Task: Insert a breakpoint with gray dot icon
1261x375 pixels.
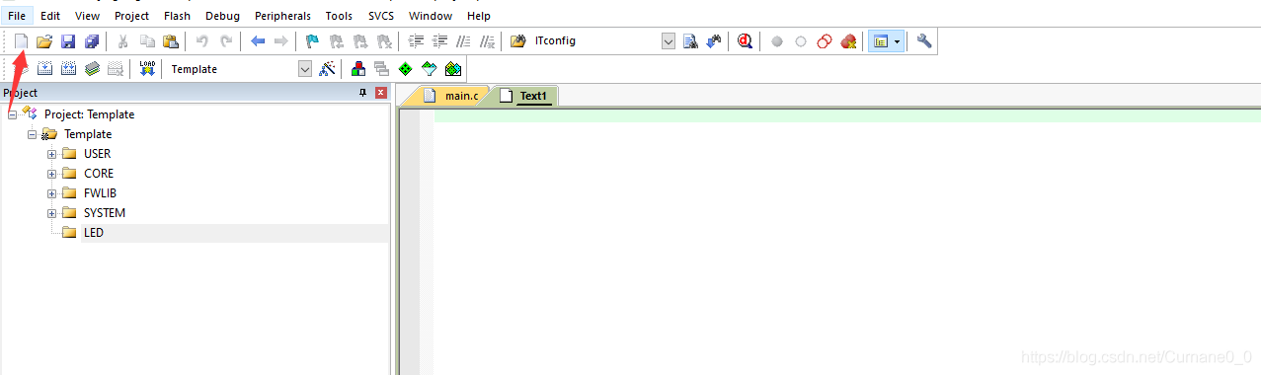Action: [x=777, y=41]
